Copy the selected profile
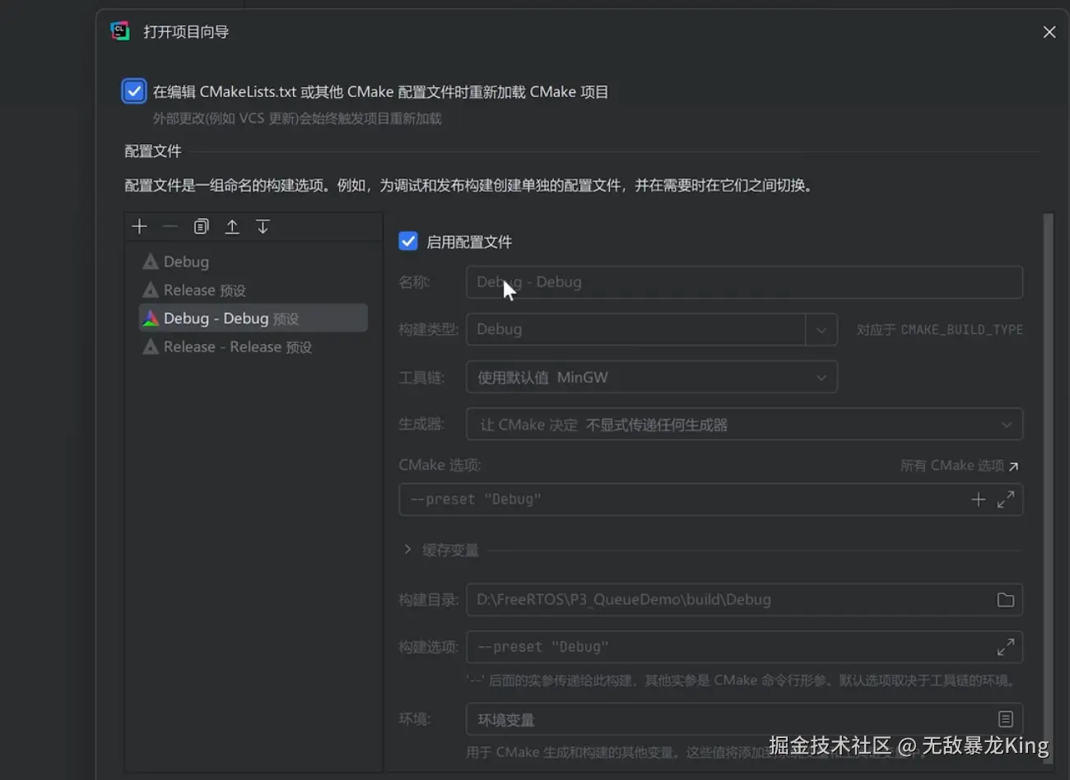Screen dimensions: 1070x780 (201, 226)
